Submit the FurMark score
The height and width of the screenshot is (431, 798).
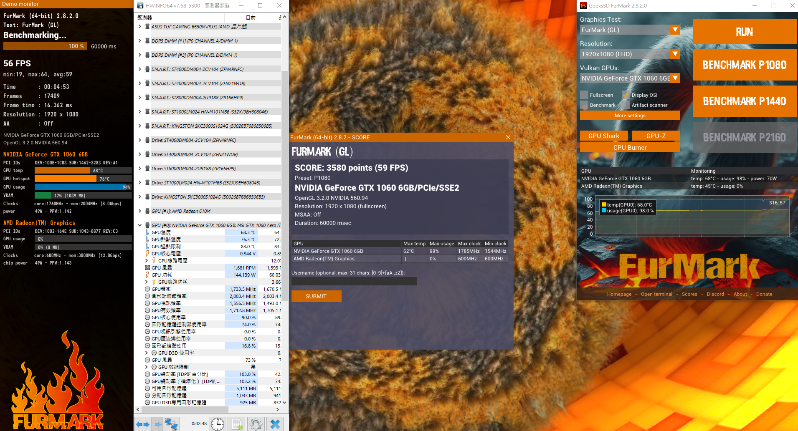tap(316, 296)
